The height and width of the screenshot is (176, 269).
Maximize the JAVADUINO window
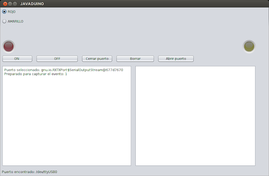coord(15,4)
